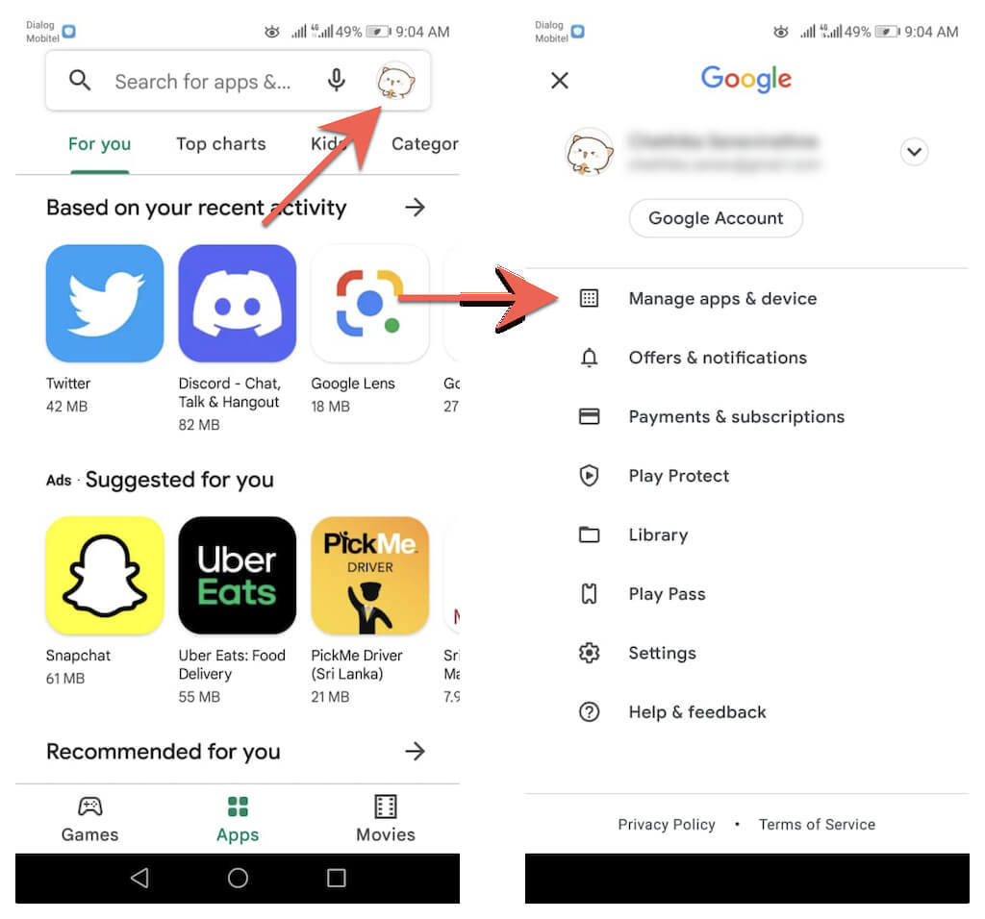This screenshot has width=985, height=919.
Task: Switch to the Top charts tab
Action: pyautogui.click(x=221, y=144)
